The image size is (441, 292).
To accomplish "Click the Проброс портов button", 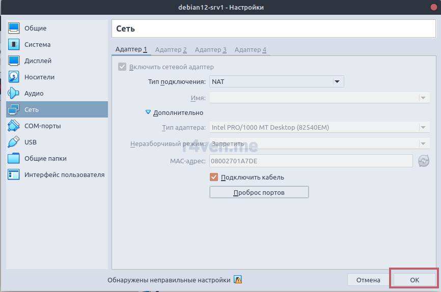I will tap(259, 193).
